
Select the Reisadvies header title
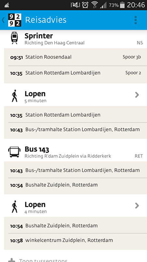point(46,20)
